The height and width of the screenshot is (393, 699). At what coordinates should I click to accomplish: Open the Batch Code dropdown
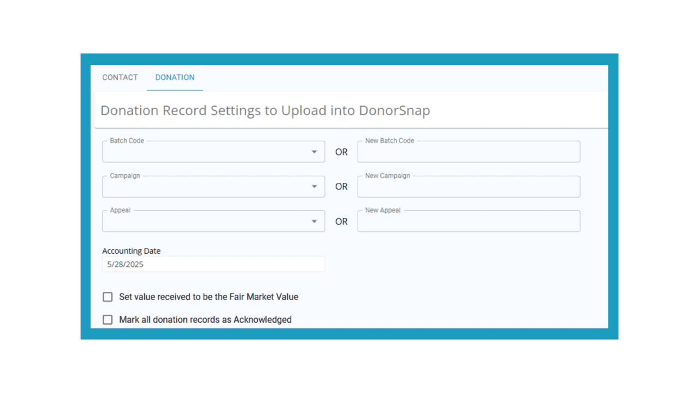point(213,152)
